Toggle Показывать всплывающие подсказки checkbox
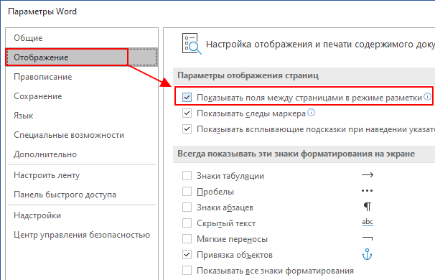Screen dimensions: 435x280 click(x=187, y=129)
